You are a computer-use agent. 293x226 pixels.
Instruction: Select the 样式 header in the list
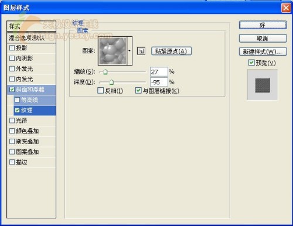click(32, 26)
